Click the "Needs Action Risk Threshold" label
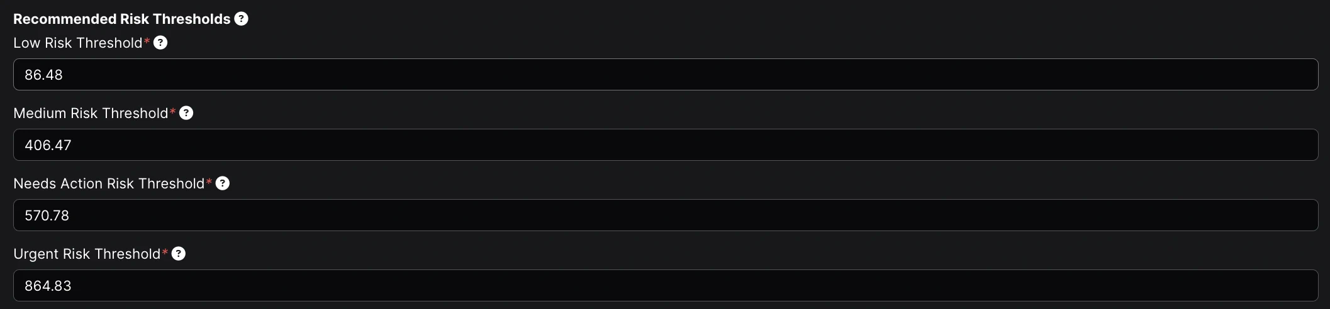 pos(109,183)
